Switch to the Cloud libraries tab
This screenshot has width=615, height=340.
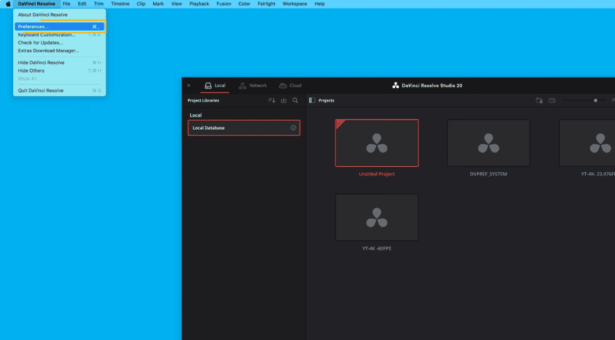tap(291, 86)
